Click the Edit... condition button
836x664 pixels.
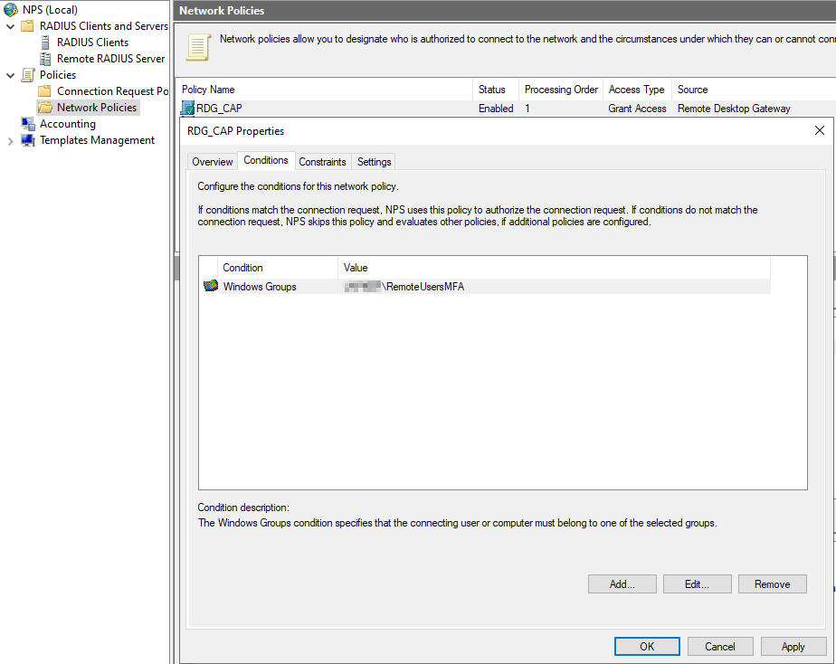click(x=697, y=584)
